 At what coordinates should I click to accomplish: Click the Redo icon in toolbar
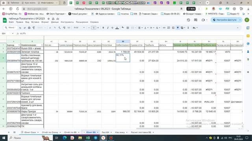(24, 28)
